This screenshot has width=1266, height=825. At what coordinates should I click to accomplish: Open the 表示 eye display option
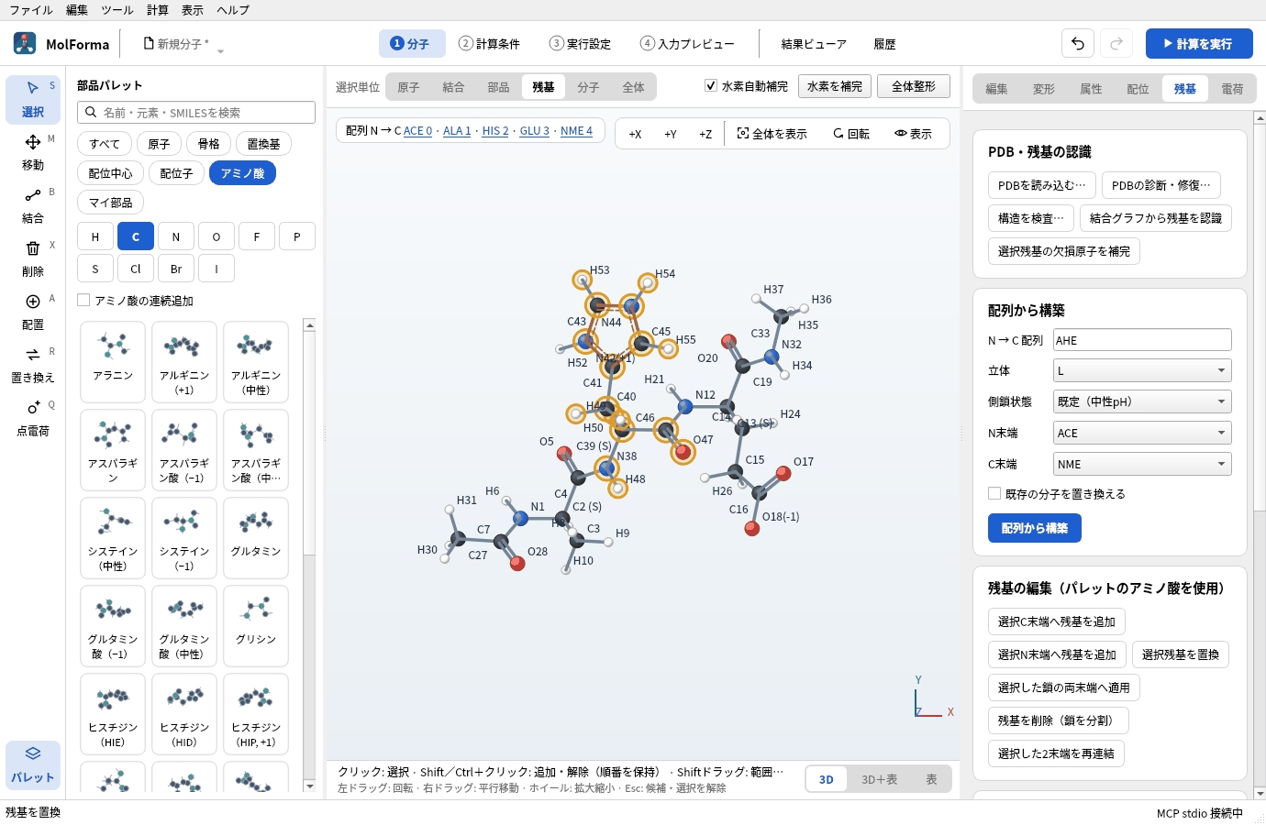[x=914, y=134]
